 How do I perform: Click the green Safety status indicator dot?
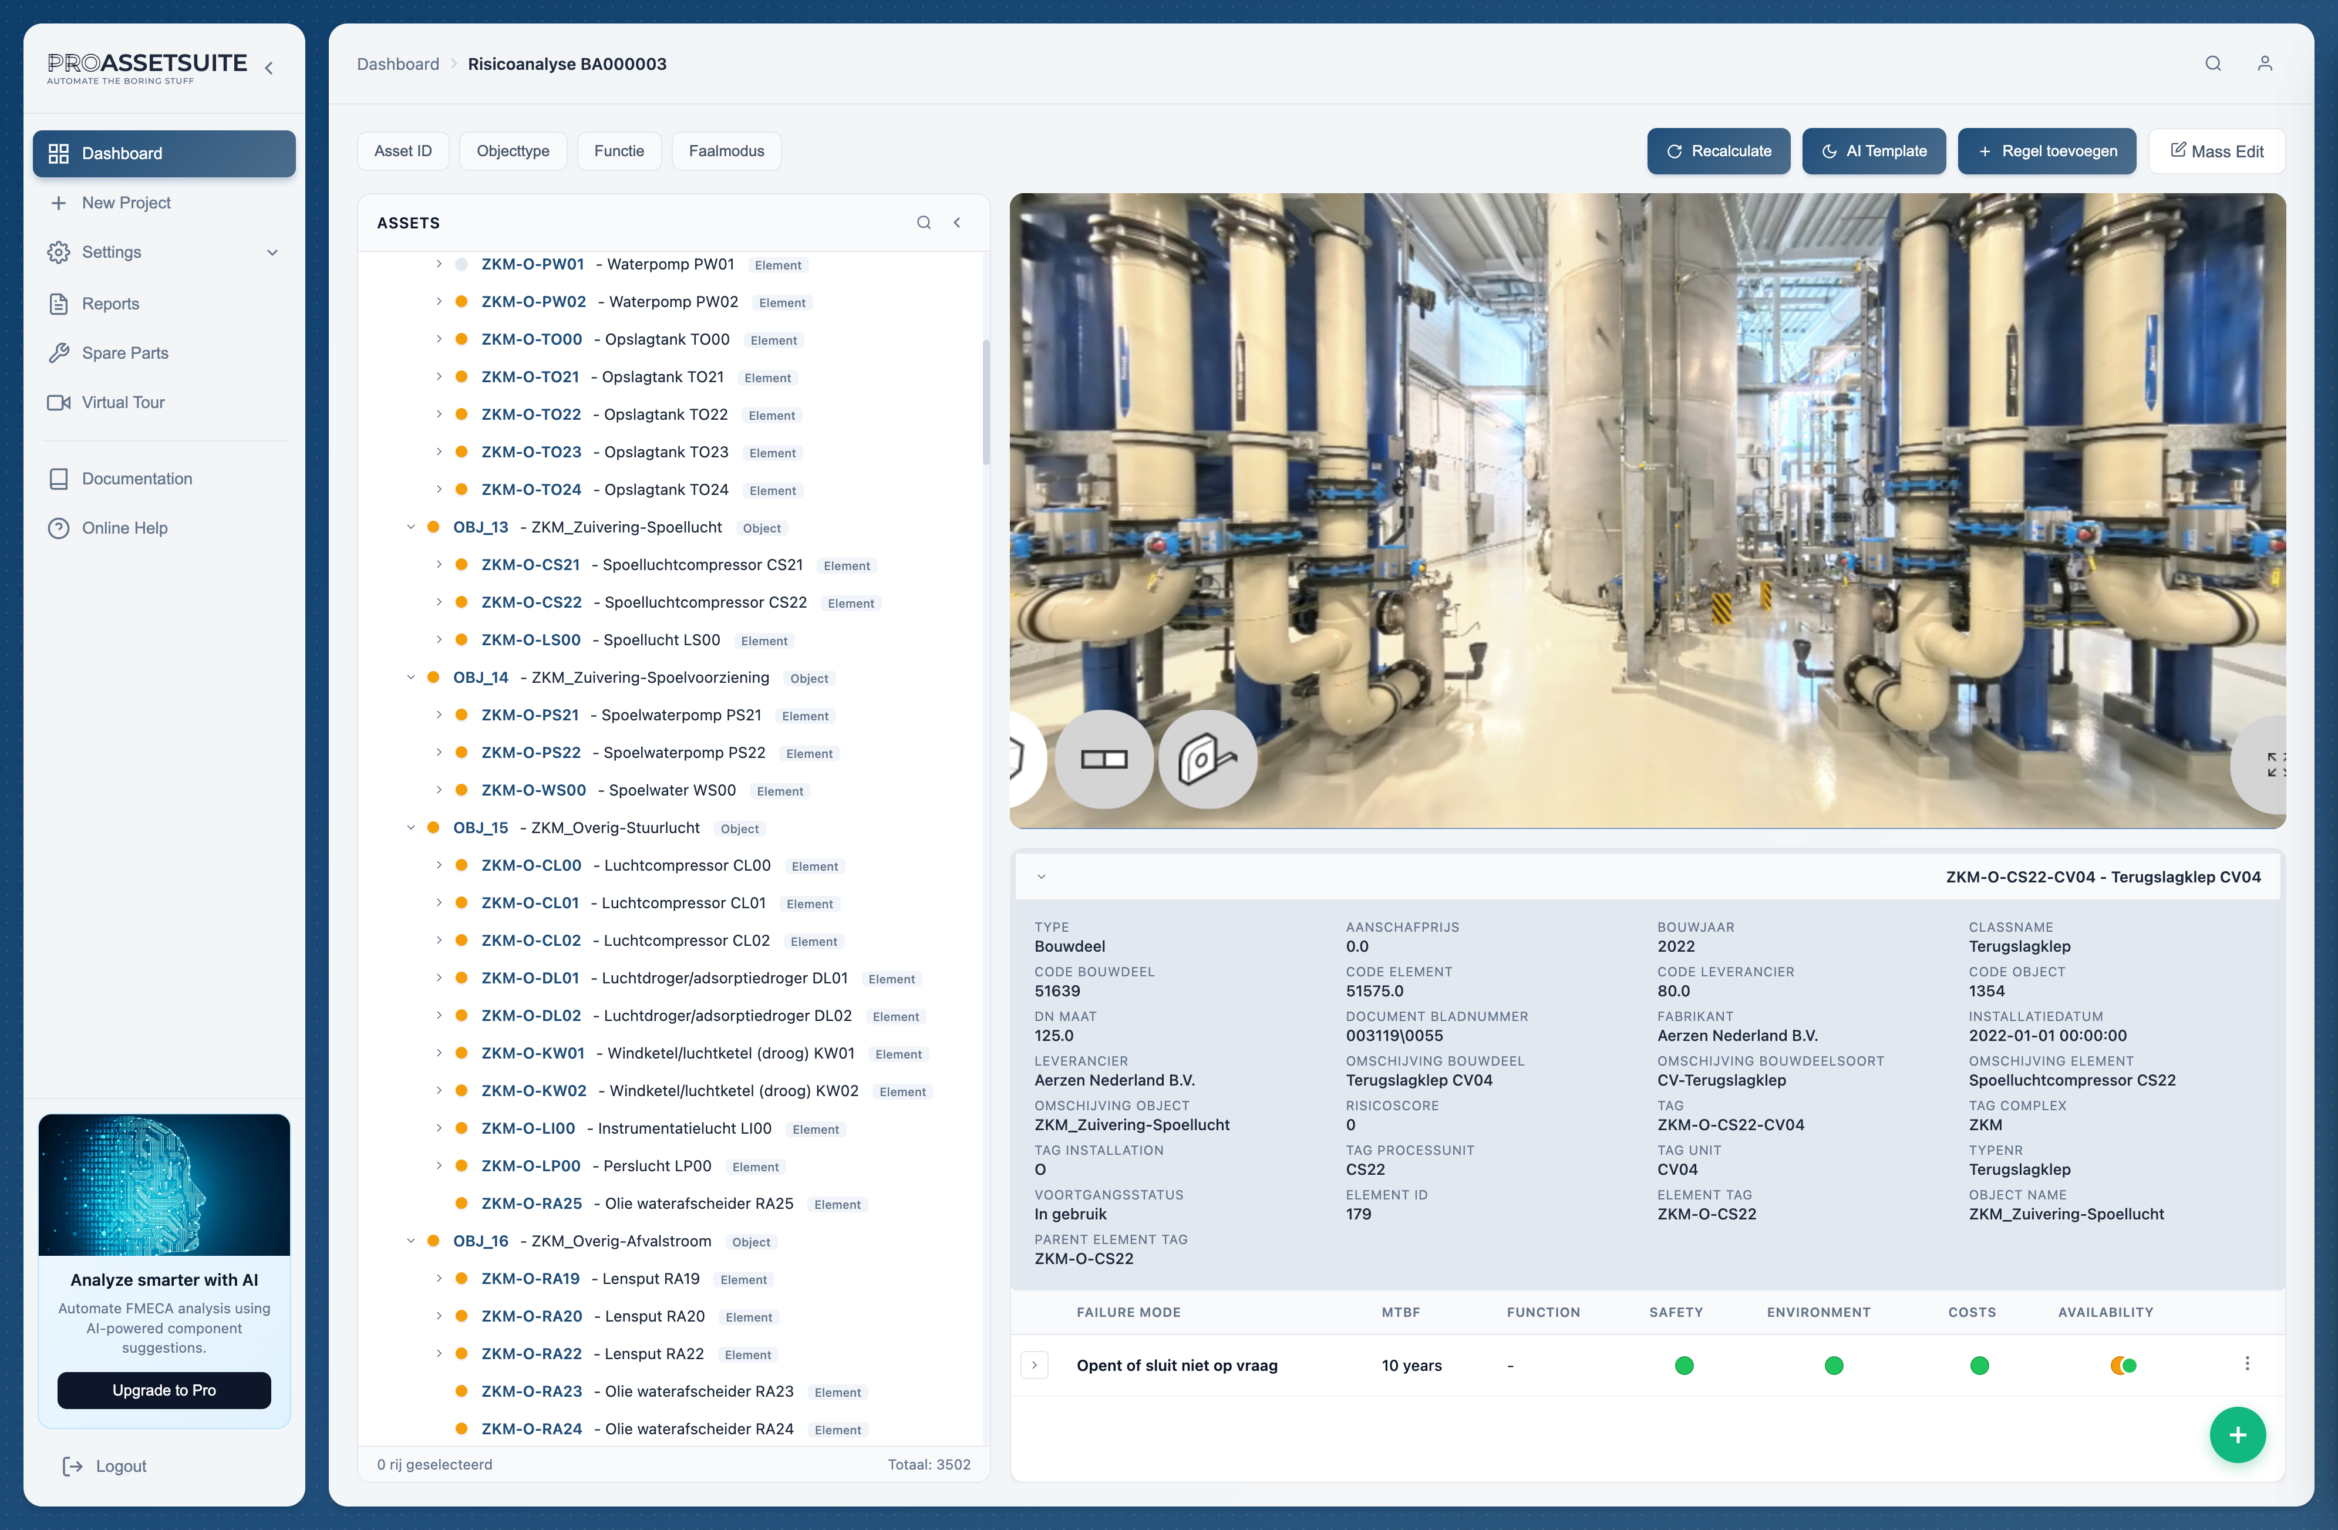point(1684,1365)
